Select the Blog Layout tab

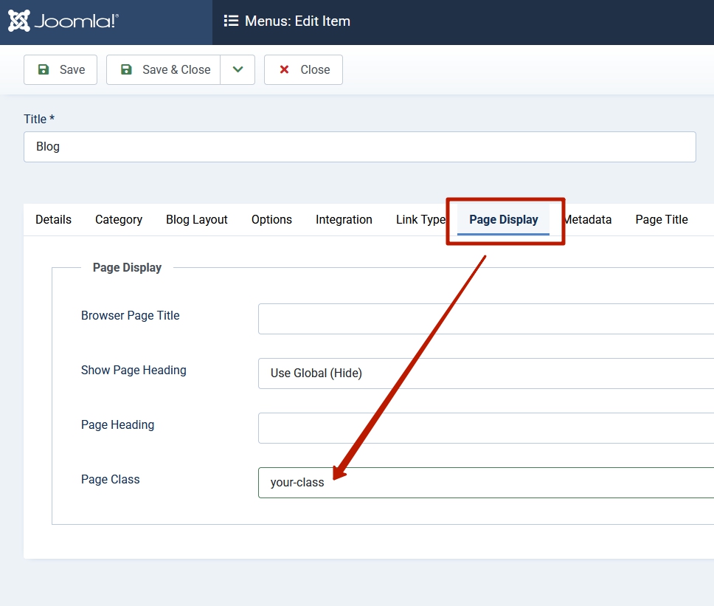coord(196,219)
